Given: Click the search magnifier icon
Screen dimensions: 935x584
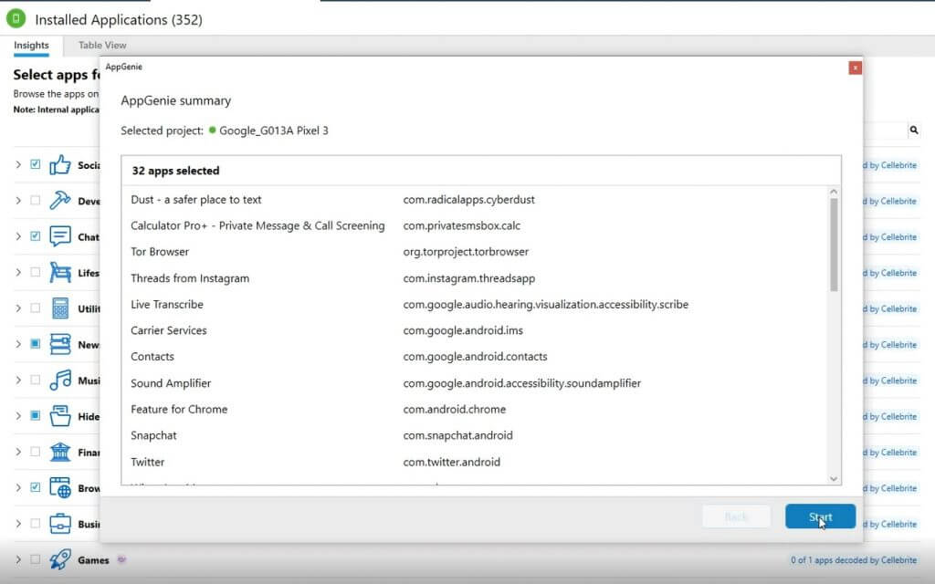Looking at the screenshot, I should coord(913,130).
